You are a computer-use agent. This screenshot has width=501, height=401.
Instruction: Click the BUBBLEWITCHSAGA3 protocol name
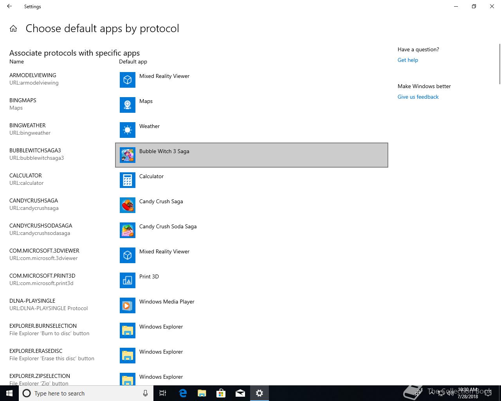35,150
